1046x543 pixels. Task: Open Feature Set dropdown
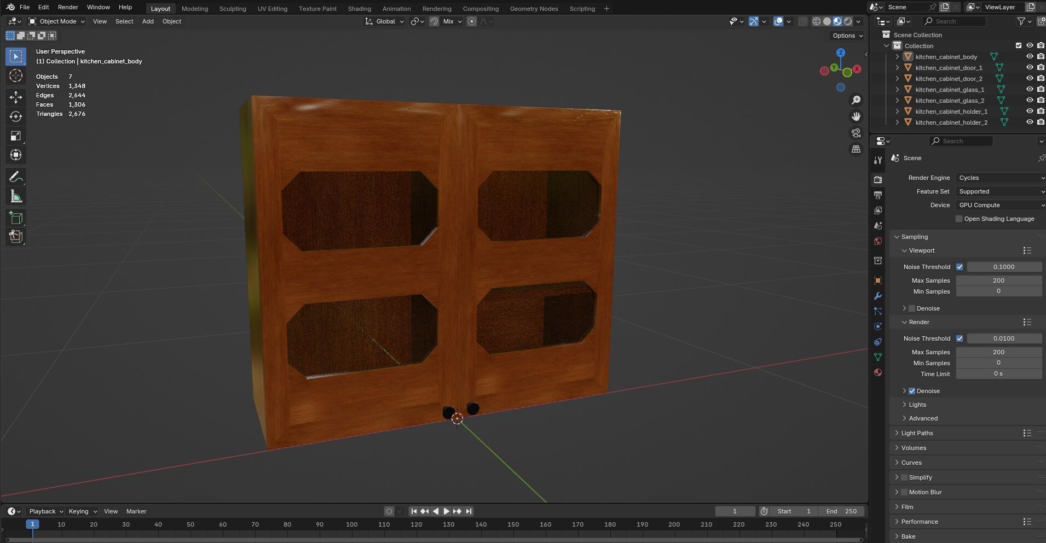pos(1001,191)
